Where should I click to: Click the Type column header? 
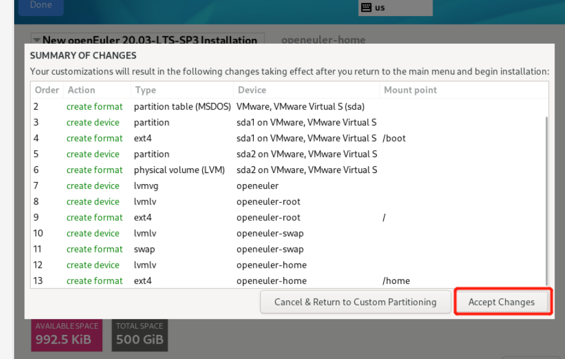tap(182, 90)
